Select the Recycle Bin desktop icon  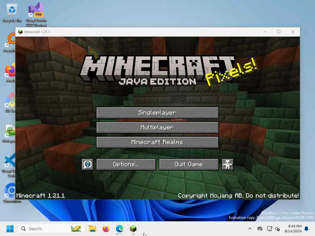[12, 12]
